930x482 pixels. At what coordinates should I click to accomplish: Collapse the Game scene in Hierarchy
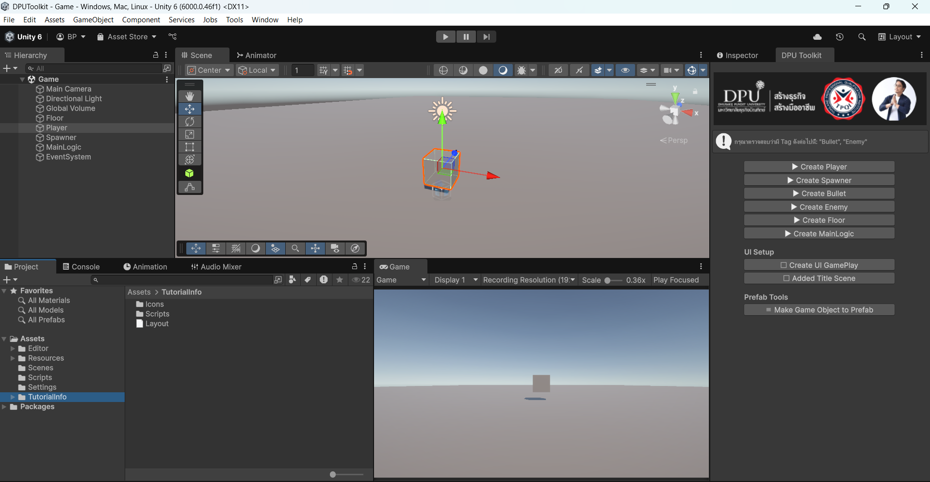(22, 79)
